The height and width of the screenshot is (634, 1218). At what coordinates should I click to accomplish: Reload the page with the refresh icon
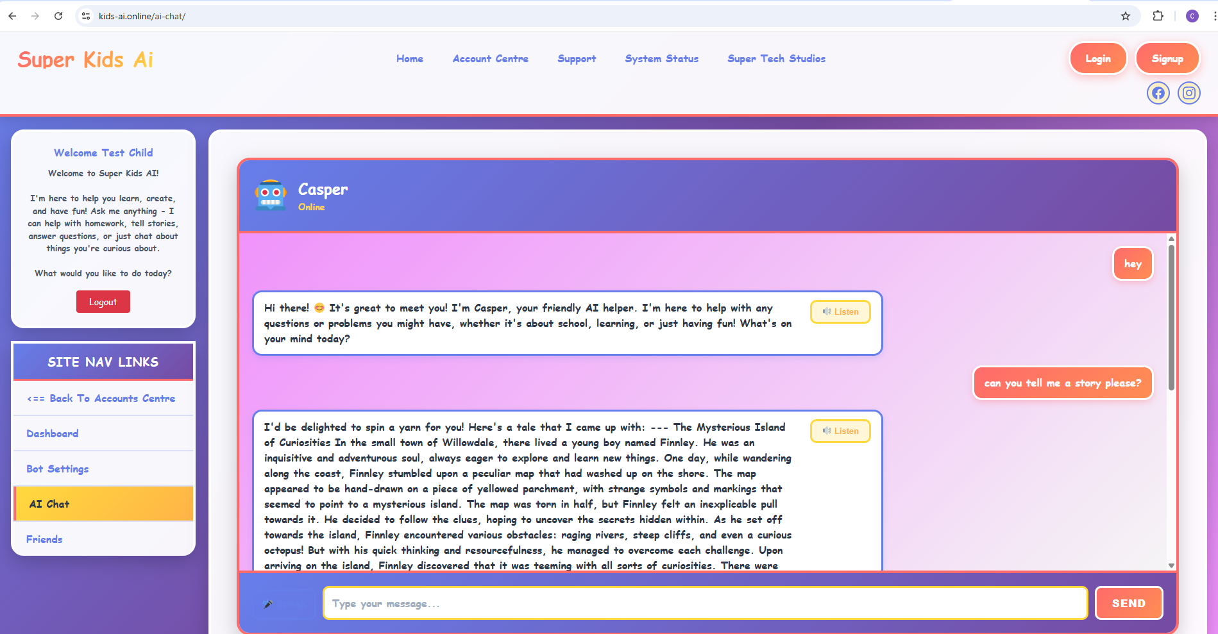click(58, 16)
